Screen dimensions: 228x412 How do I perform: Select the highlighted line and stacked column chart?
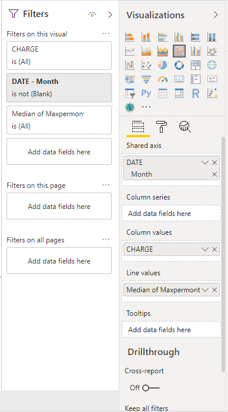pos(179,51)
